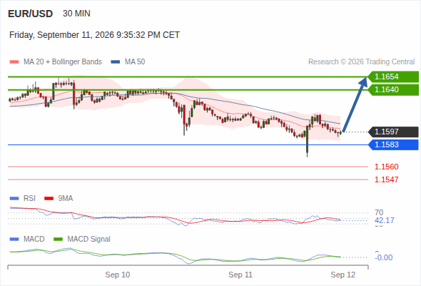Click the RSI legend blue swatch
Image resolution: width=421 pixels, height=286 pixels.
click(x=14, y=199)
